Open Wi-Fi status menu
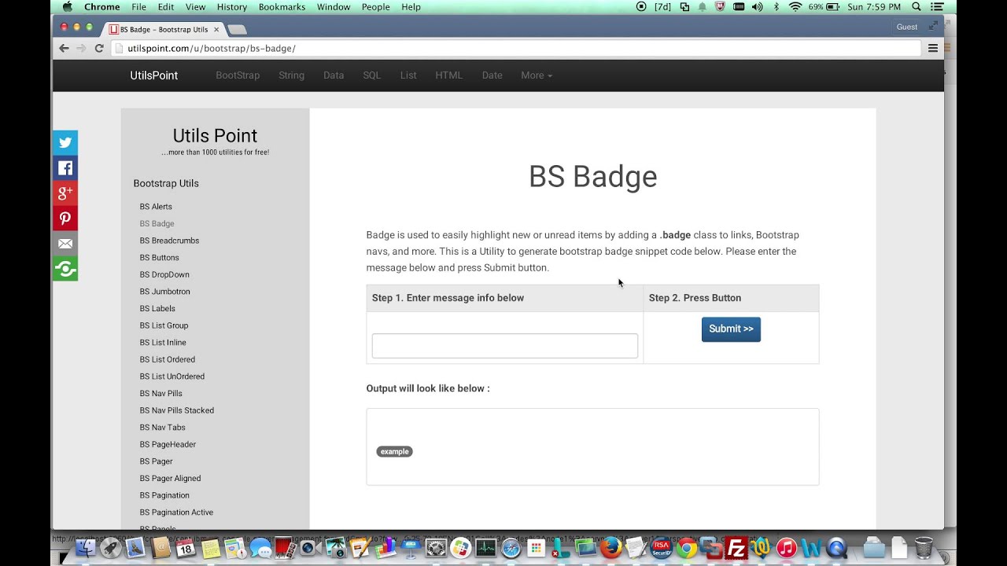The width and height of the screenshot is (1007, 566). point(795,6)
